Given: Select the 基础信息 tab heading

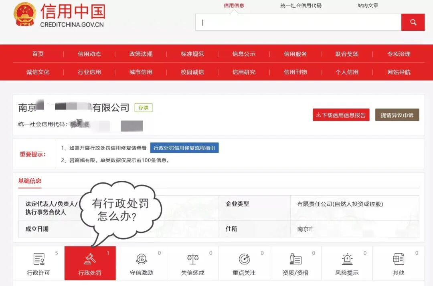Looking at the screenshot, I should [30, 181].
